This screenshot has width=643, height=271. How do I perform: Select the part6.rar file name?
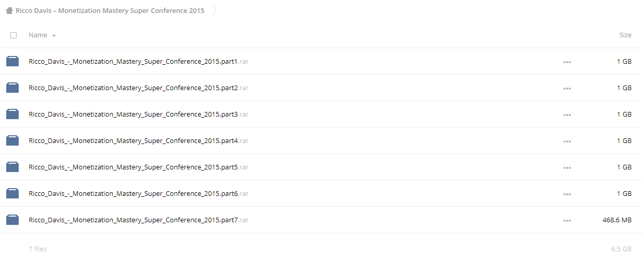139,193
